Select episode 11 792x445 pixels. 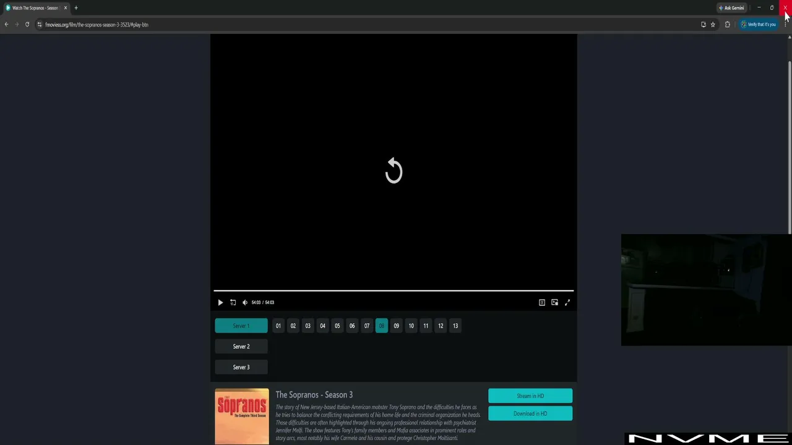(x=426, y=326)
